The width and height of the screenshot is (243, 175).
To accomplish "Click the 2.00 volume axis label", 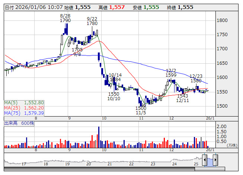I will 221,127.
